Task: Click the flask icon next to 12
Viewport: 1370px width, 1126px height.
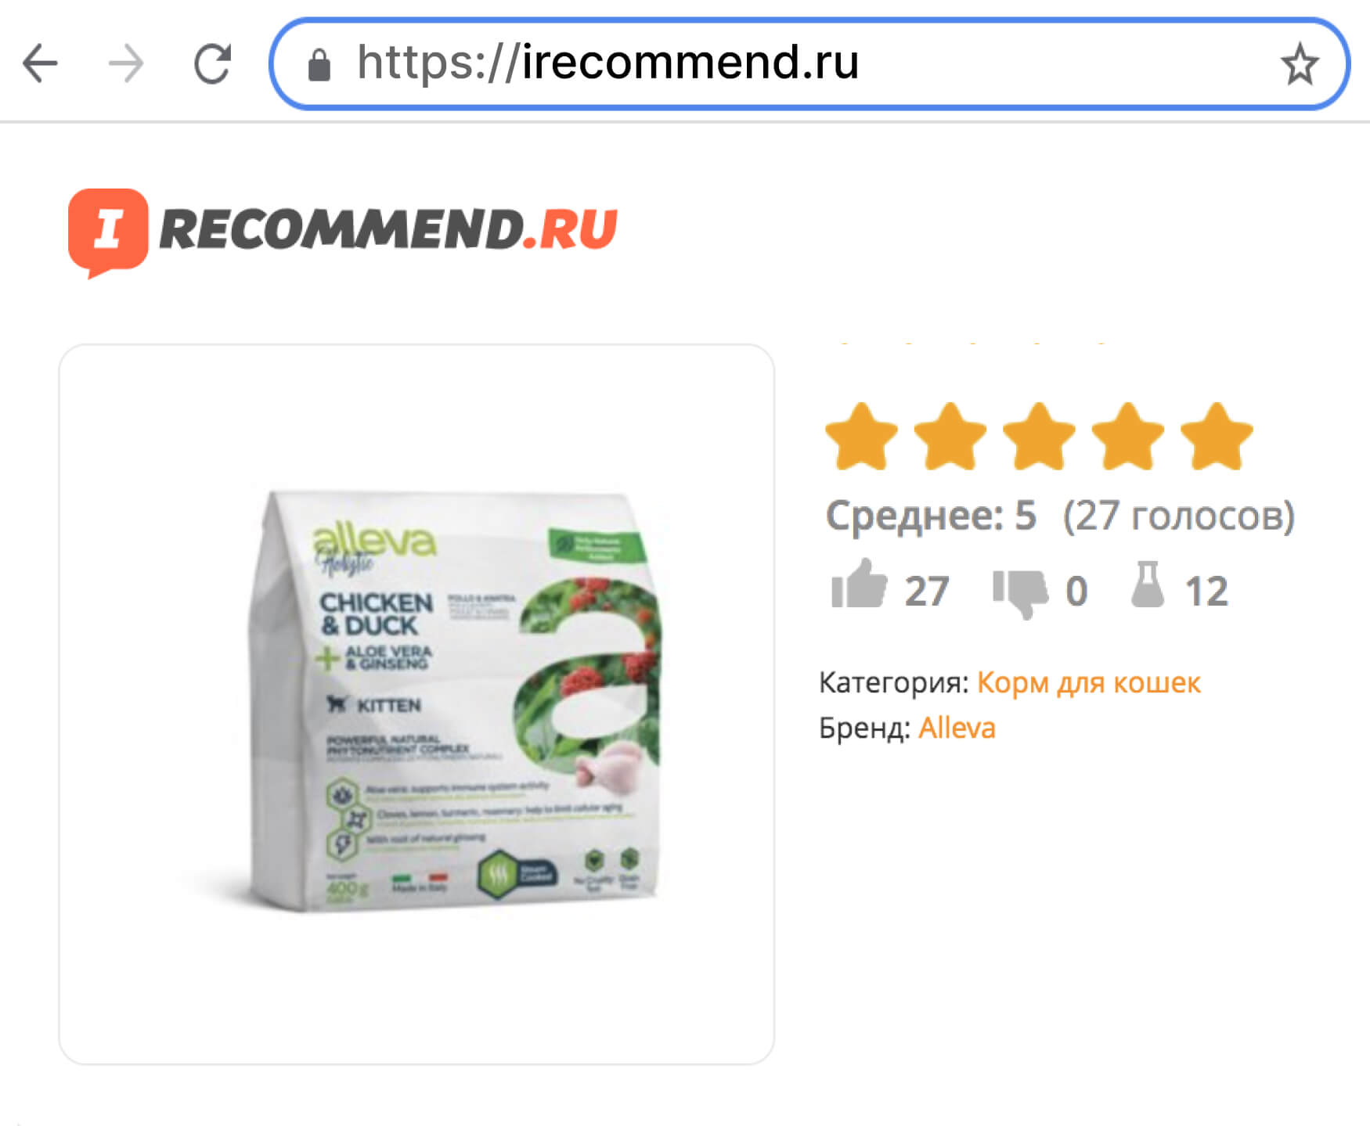Action: click(1148, 585)
